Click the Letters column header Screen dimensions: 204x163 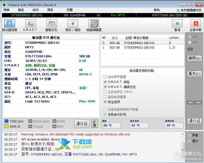[x=176, y=38]
